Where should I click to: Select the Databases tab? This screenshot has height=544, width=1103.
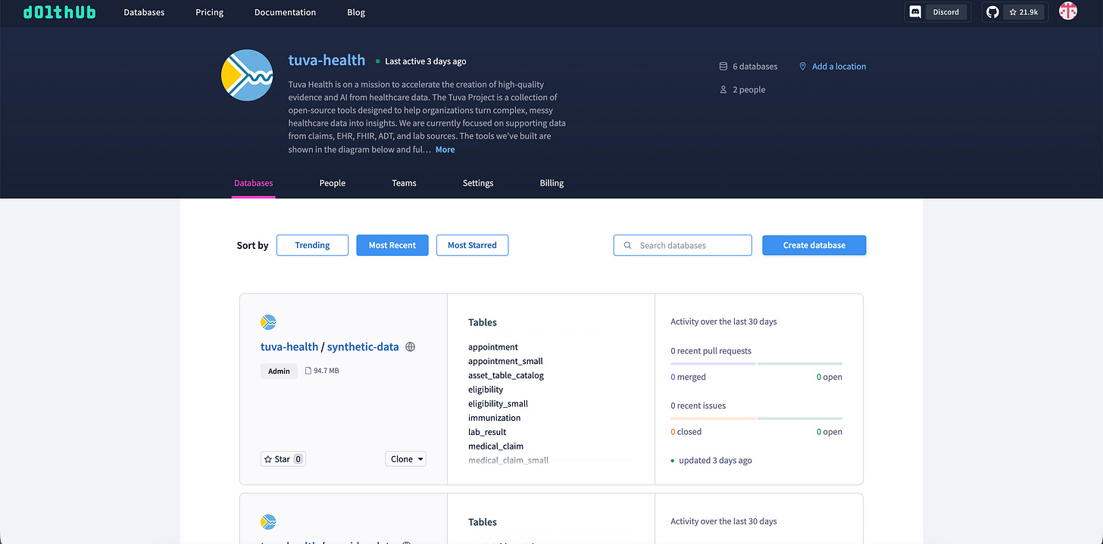(254, 183)
